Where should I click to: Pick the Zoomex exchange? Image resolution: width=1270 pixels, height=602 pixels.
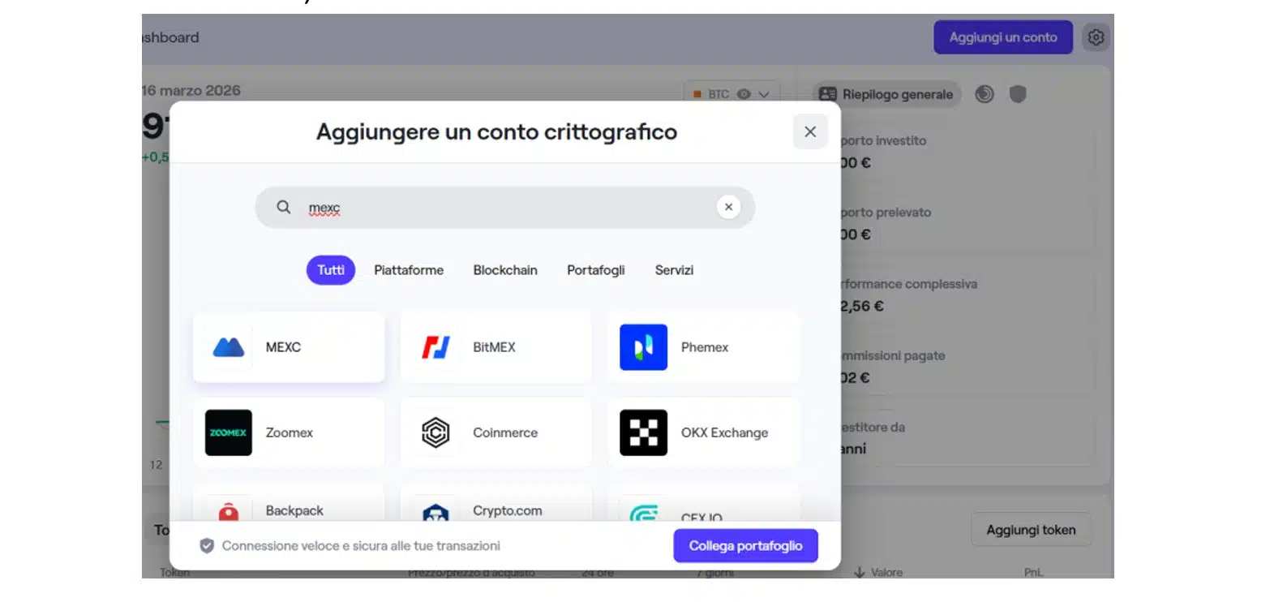pos(288,432)
